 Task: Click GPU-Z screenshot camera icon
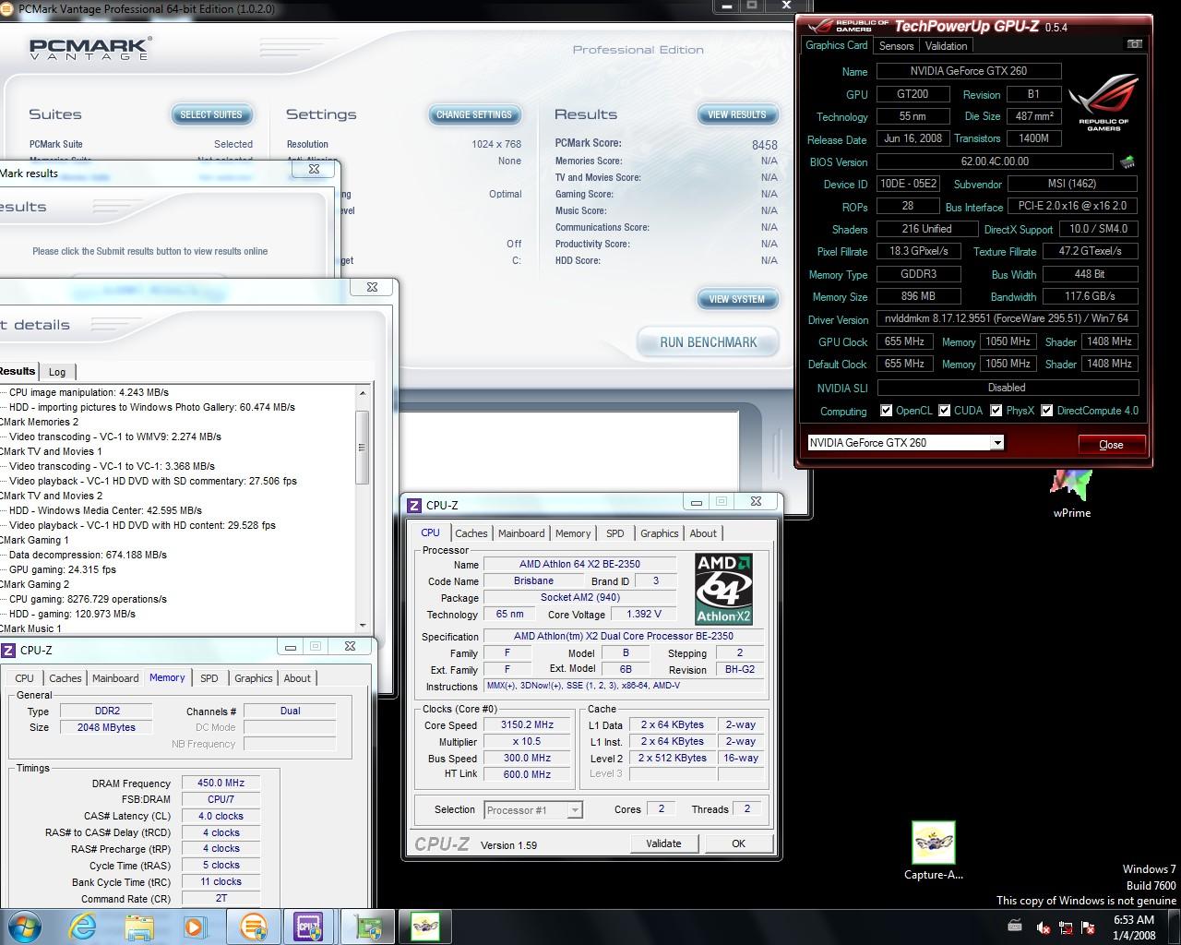point(1135,44)
